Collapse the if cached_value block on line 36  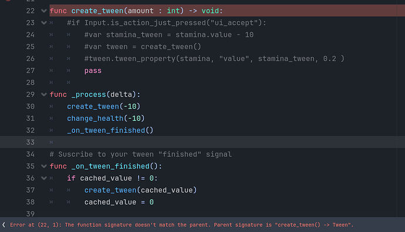click(44, 178)
